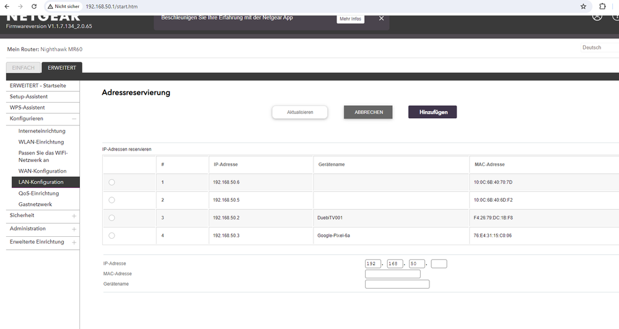Open ERWEITERT - Startseite
This screenshot has height=329, width=619.
[38, 85]
